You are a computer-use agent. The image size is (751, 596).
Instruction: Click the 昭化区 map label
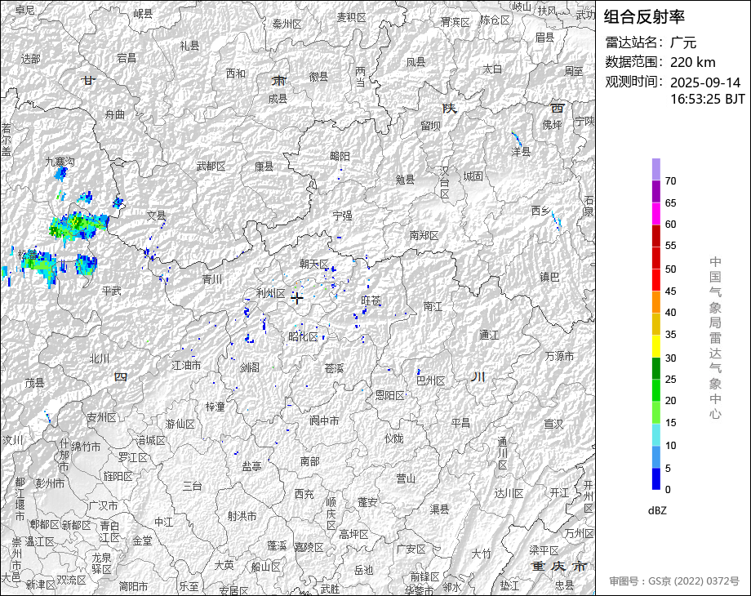click(304, 337)
